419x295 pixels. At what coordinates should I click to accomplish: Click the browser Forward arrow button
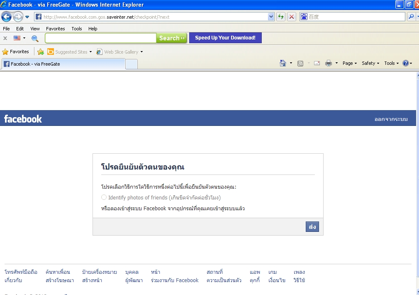(x=18, y=17)
